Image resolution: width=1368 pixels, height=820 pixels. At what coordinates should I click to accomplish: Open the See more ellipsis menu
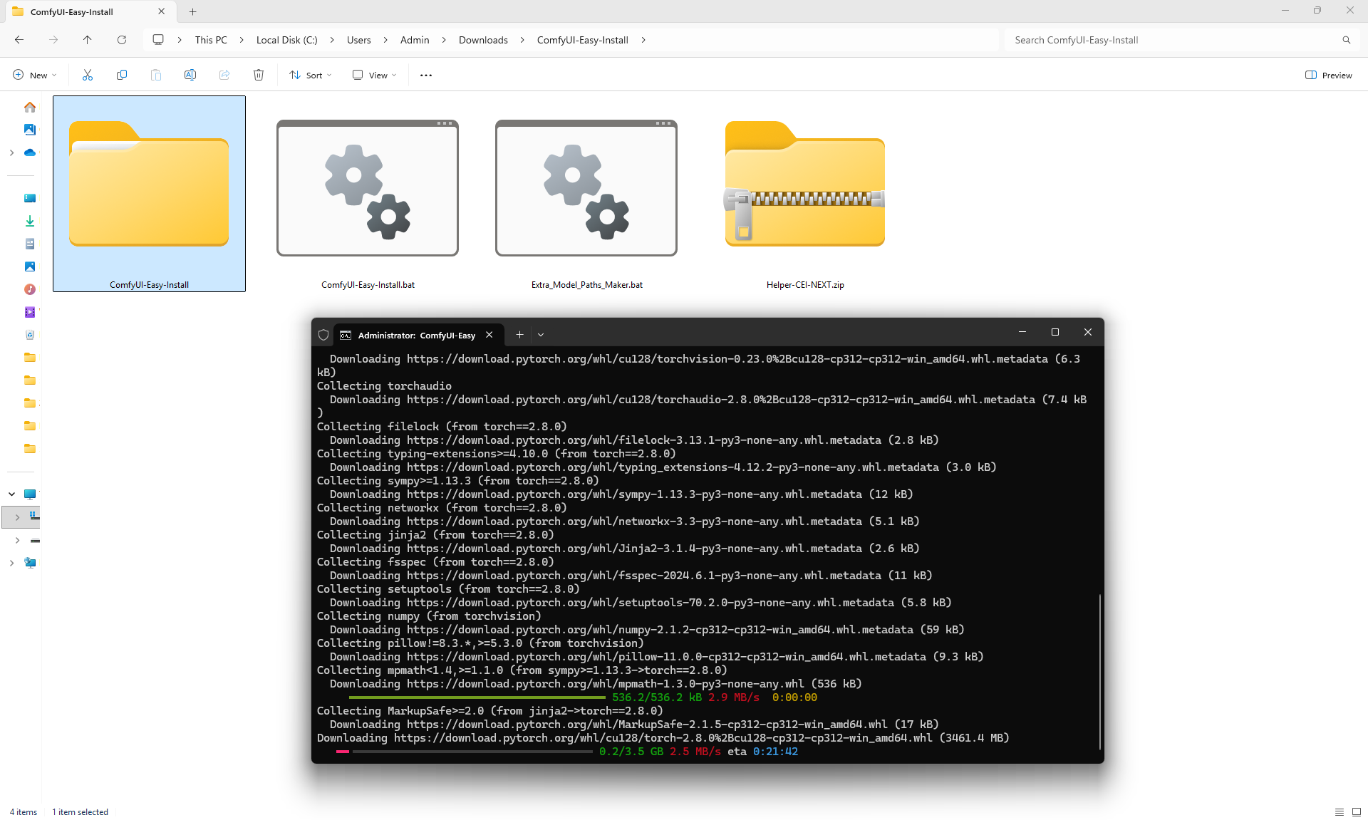click(x=426, y=75)
